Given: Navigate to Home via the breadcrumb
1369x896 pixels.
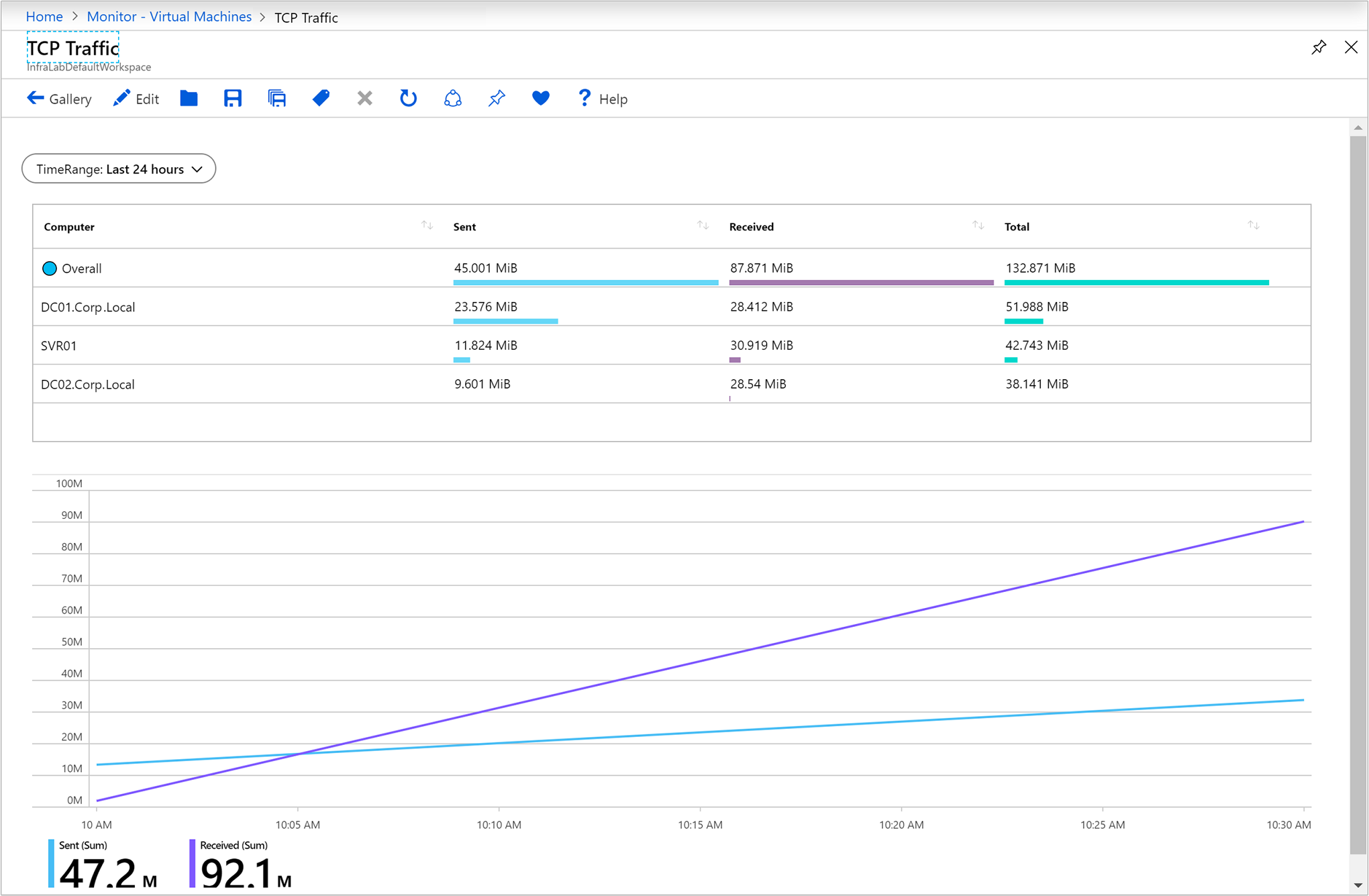Looking at the screenshot, I should [x=44, y=16].
